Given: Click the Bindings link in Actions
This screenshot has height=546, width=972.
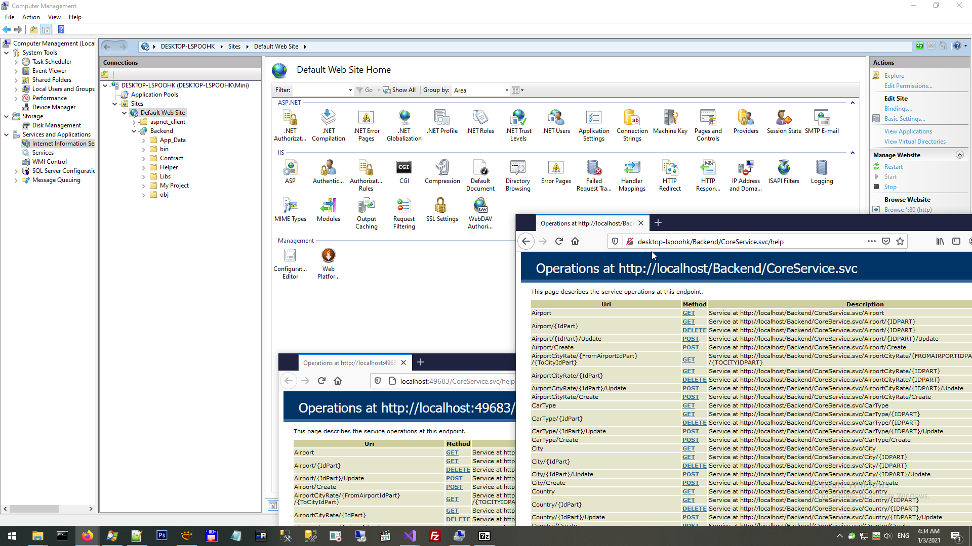Looking at the screenshot, I should [x=898, y=109].
